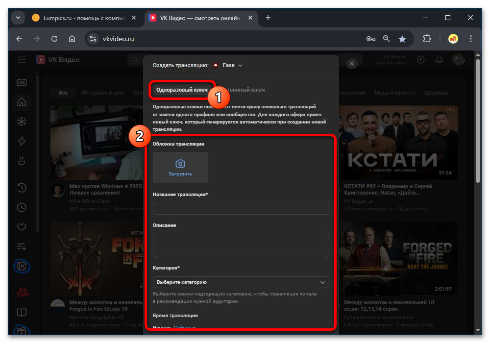The image size is (490, 343).
Task: Close the VK Видео browser tab
Action: [250, 18]
